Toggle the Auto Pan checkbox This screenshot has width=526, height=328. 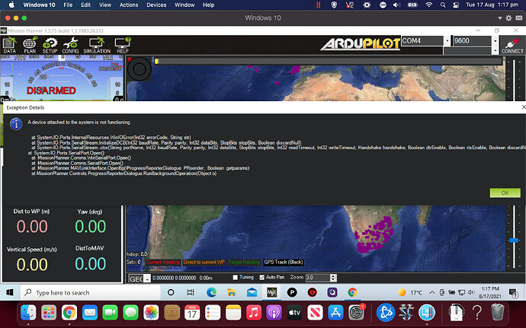(x=261, y=278)
